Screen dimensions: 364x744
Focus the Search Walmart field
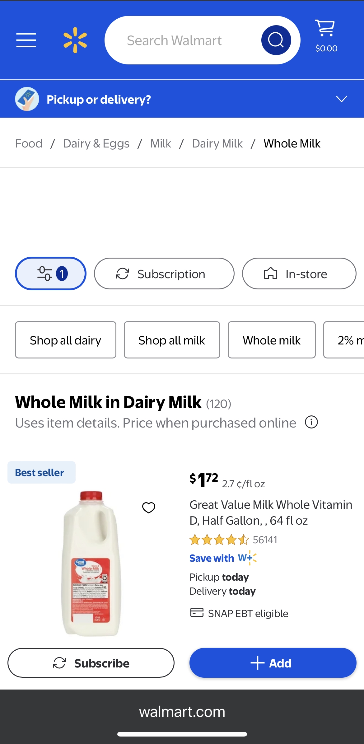click(x=184, y=40)
